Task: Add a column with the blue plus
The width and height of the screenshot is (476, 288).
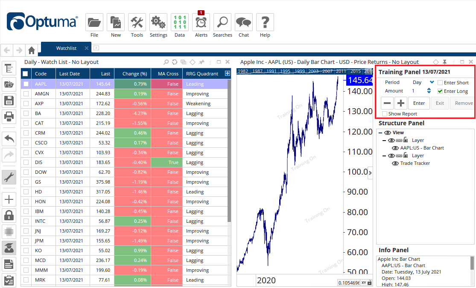Action: coord(228,73)
